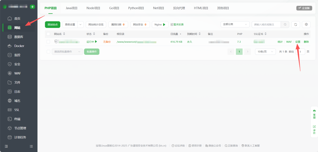Screen dimensions: 318x152
Task: Click the green notification badge 0
Action: pos(32,7)
